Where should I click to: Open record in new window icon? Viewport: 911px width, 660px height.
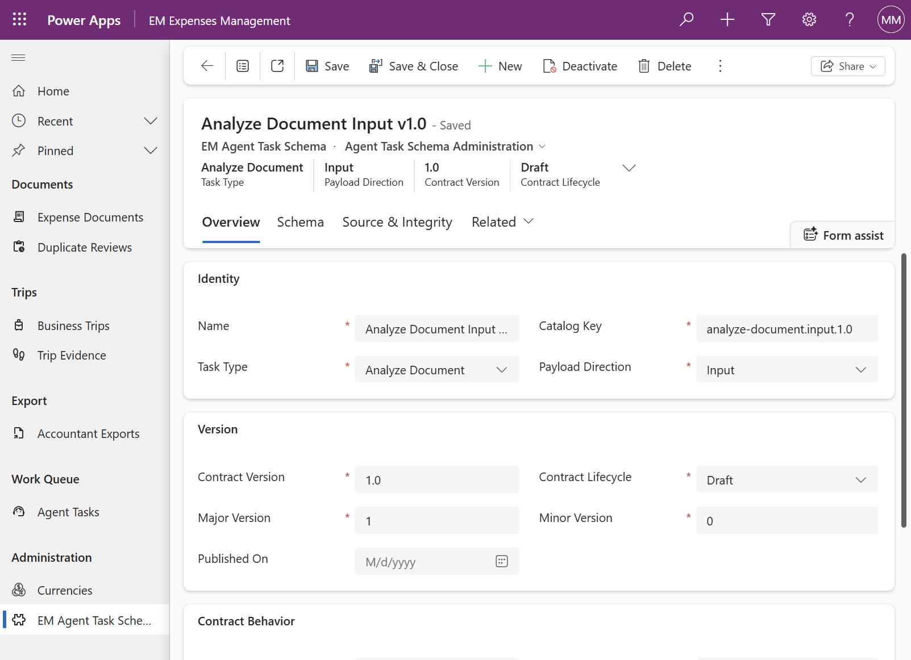(277, 66)
